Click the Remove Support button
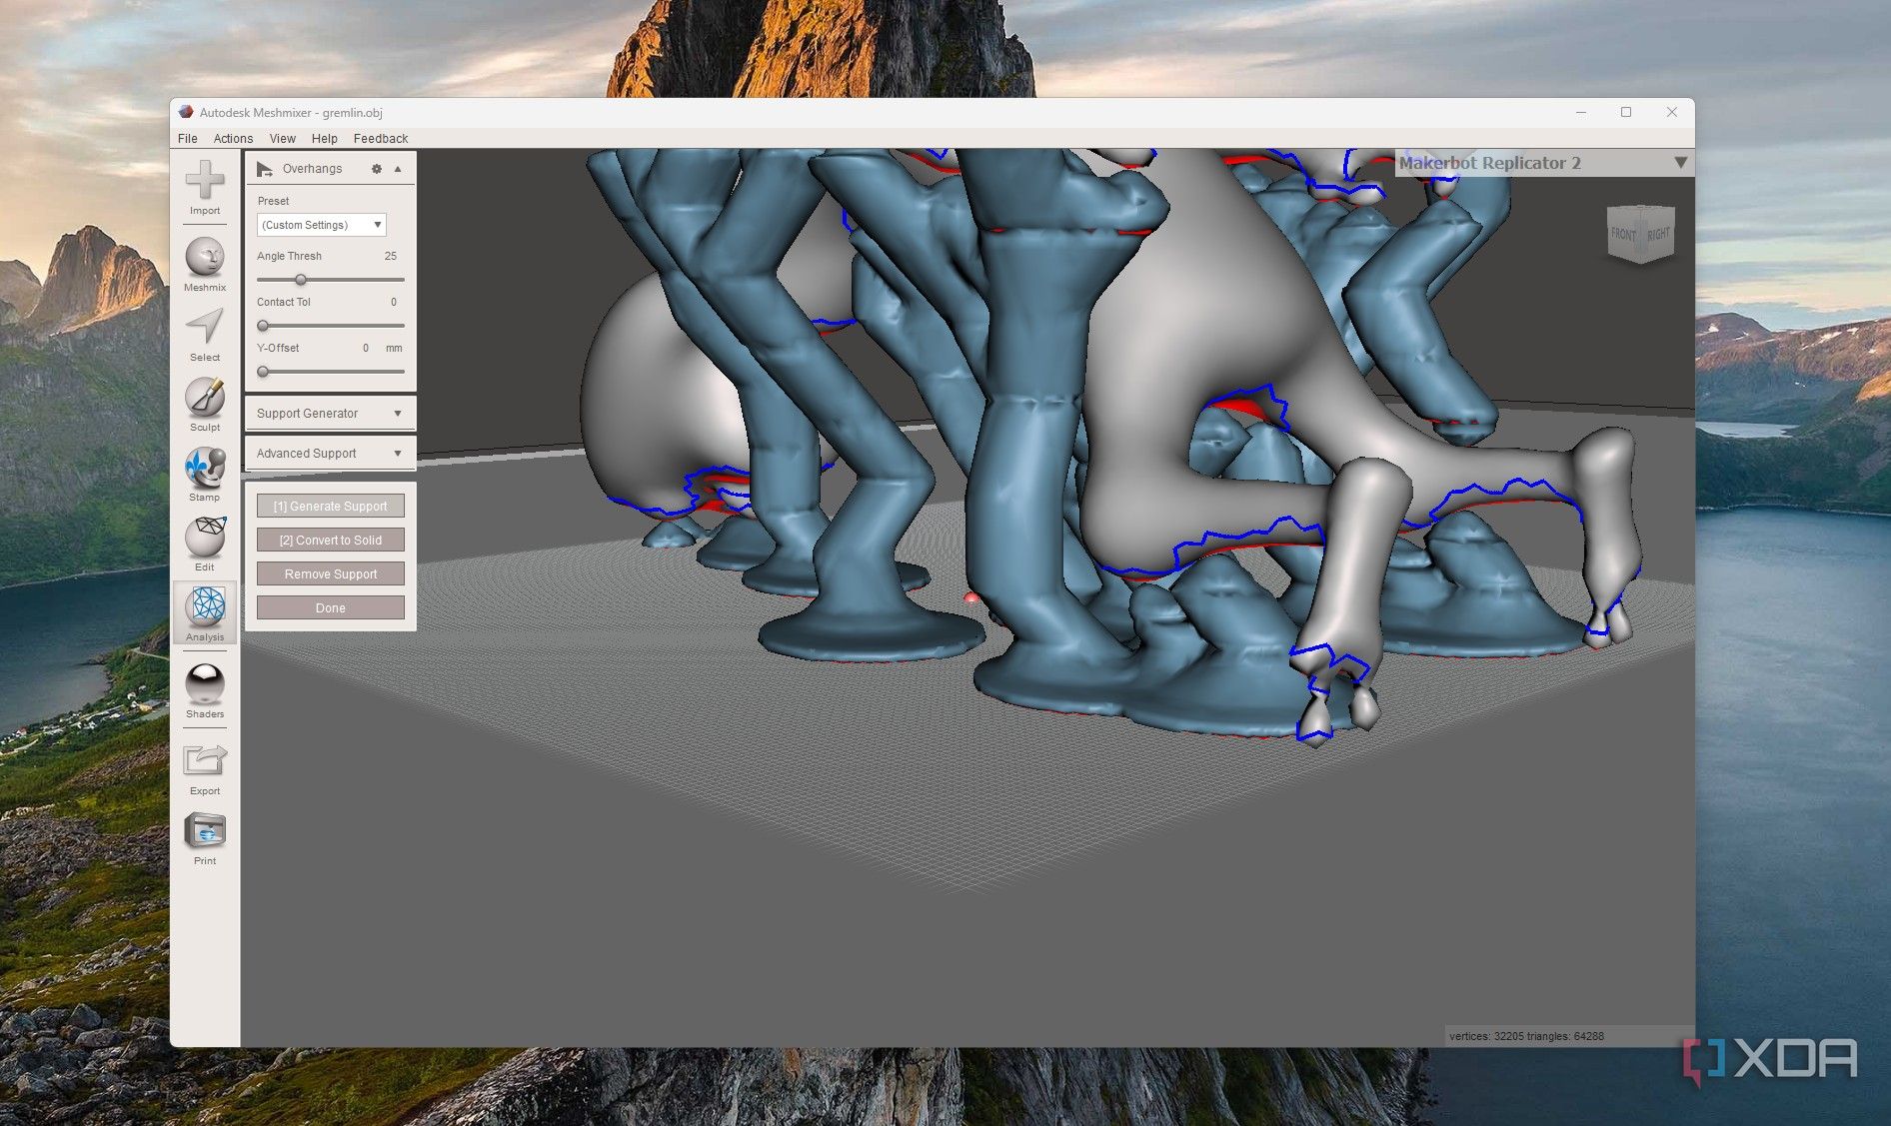Image resolution: width=1891 pixels, height=1126 pixels. (331, 574)
